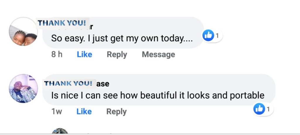This screenshot has width=300, height=135.
Task: Click the blue thumbs-up reaction on first comment
Action: click(x=209, y=36)
